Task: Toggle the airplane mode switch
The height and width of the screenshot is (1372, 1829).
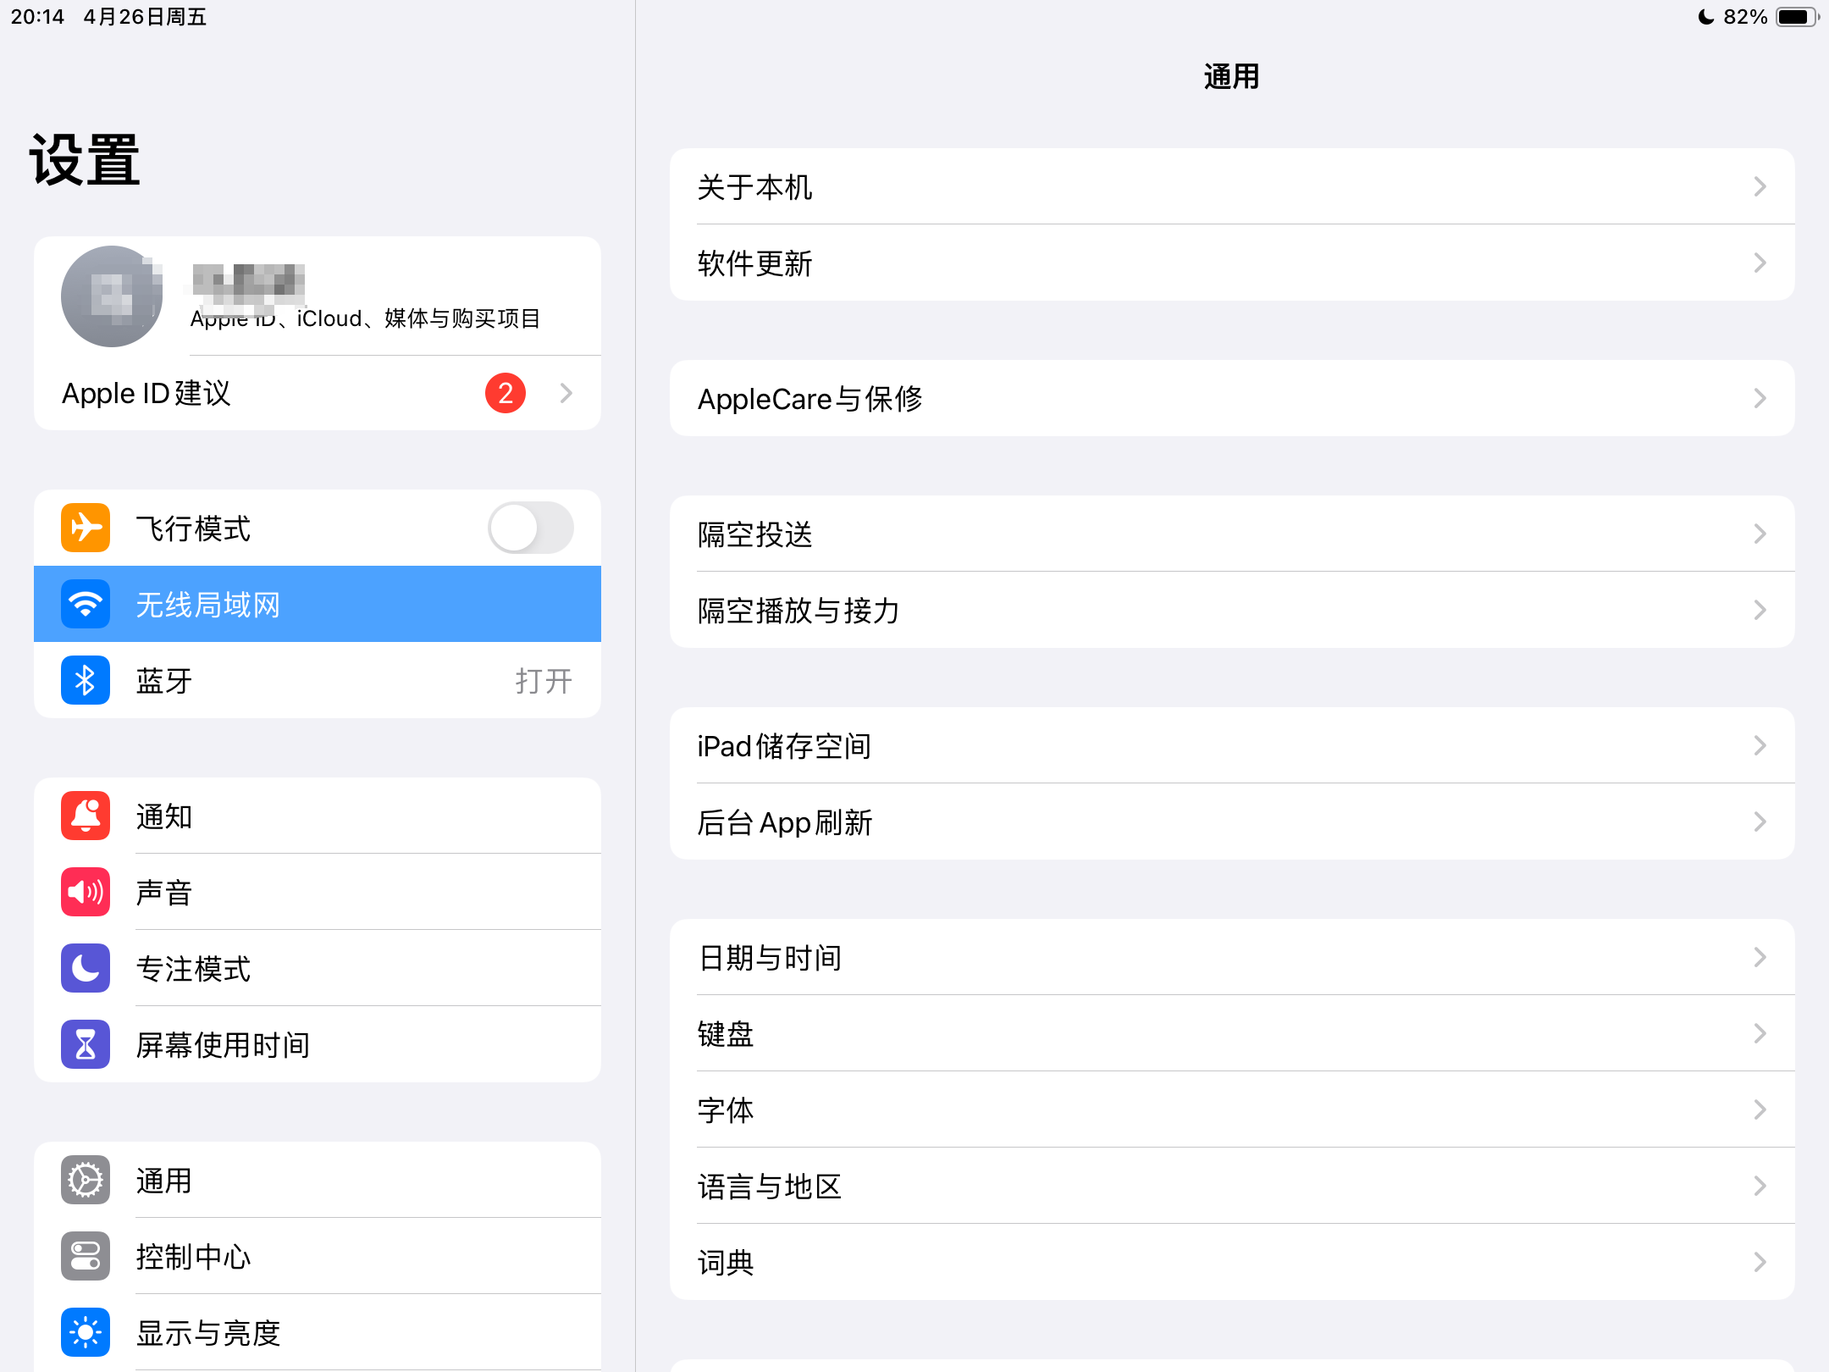Action: [531, 528]
